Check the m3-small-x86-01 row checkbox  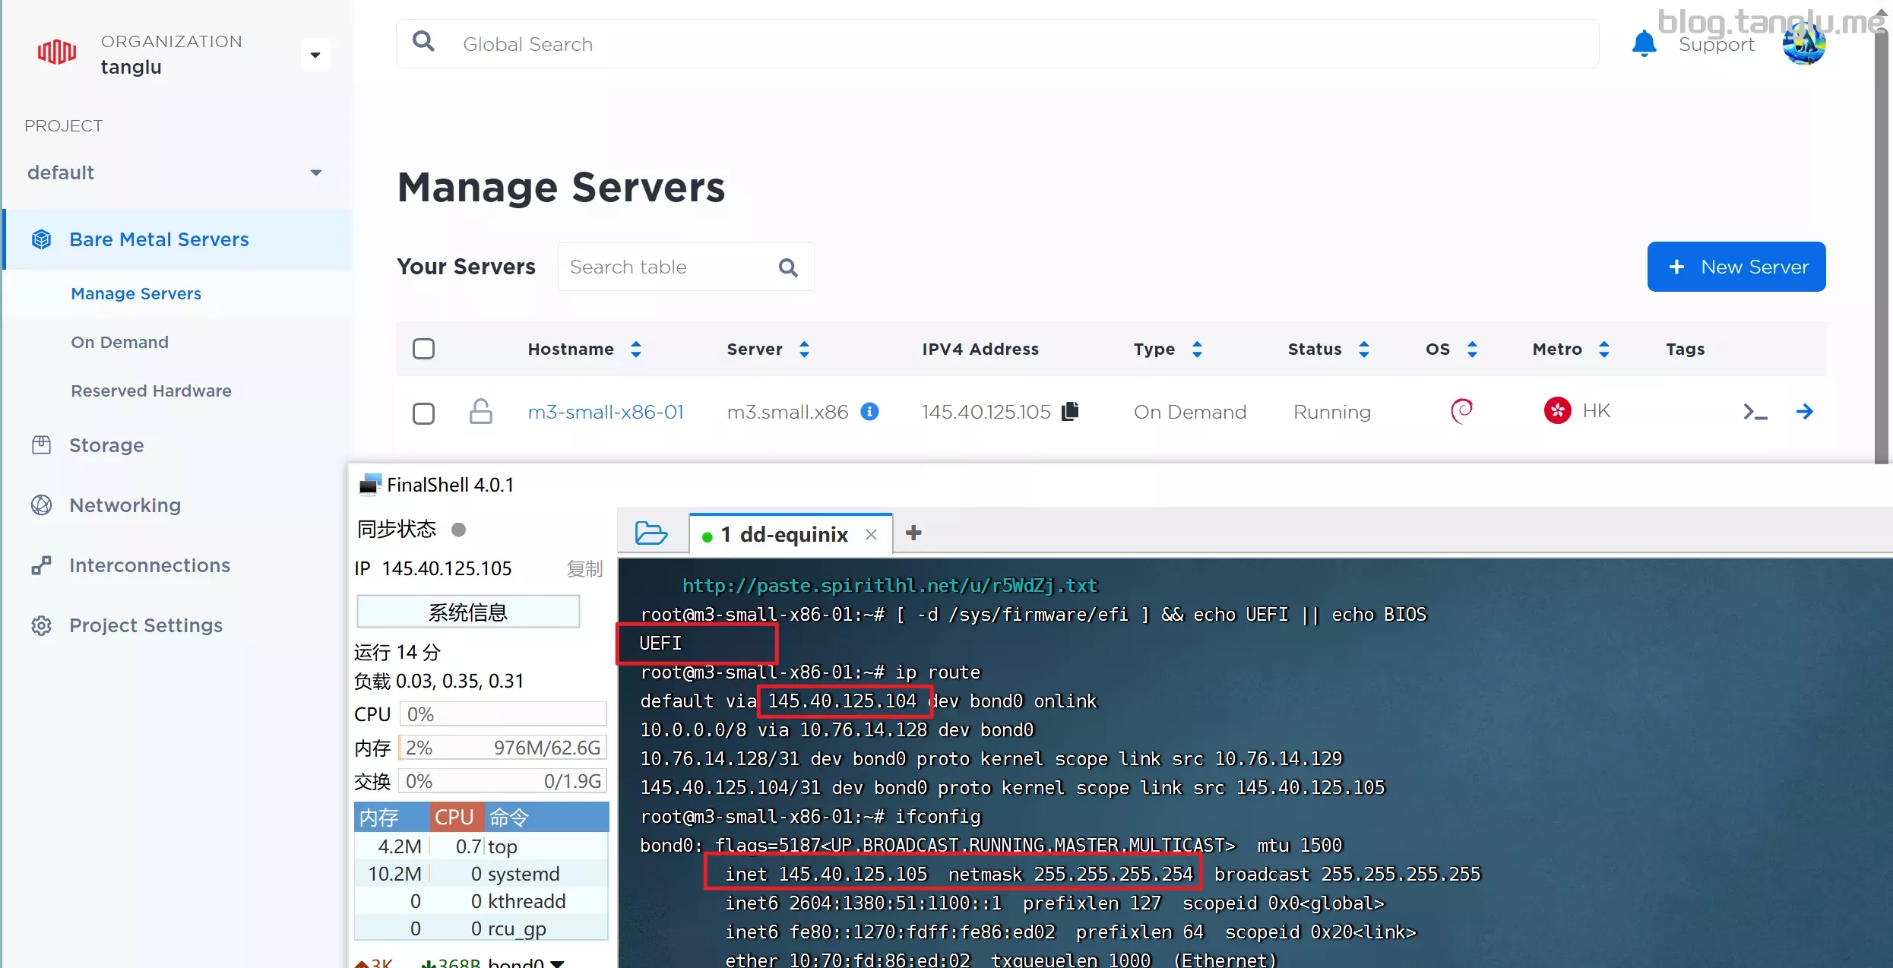click(x=423, y=413)
